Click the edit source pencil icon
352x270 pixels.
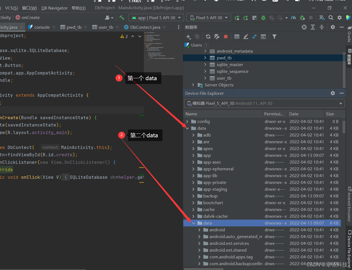(x=245, y=37)
